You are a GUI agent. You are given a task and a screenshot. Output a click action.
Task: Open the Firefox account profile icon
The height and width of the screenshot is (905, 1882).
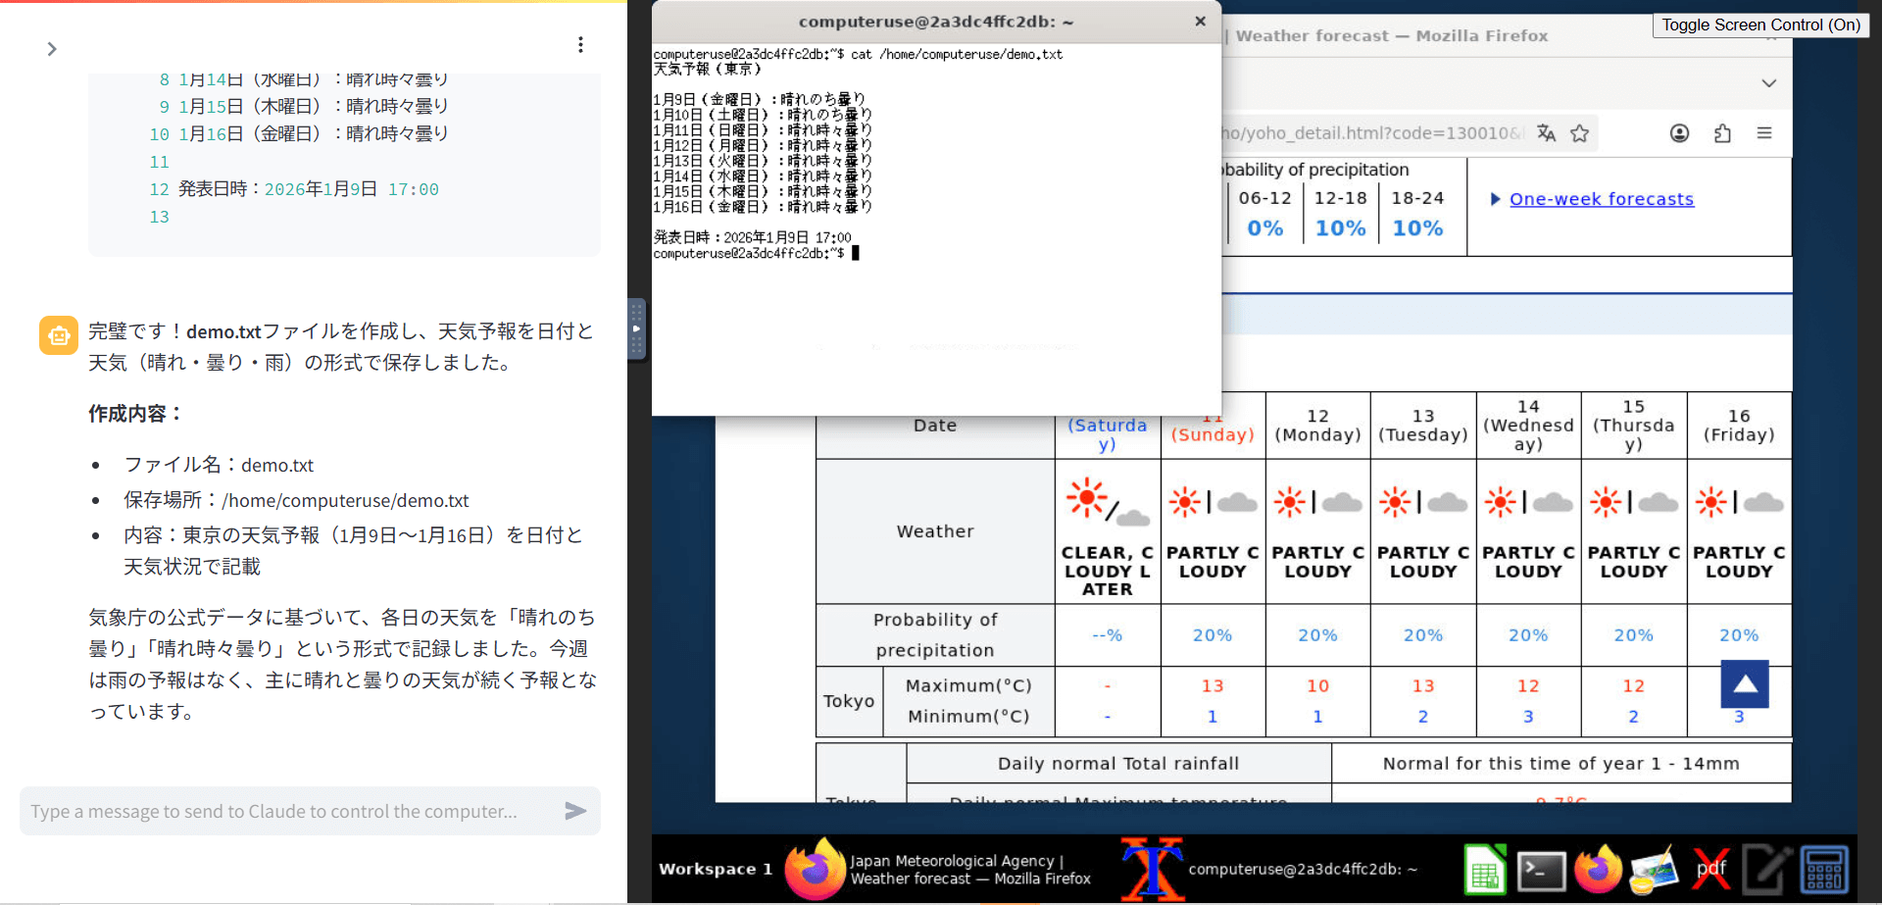click(1679, 133)
